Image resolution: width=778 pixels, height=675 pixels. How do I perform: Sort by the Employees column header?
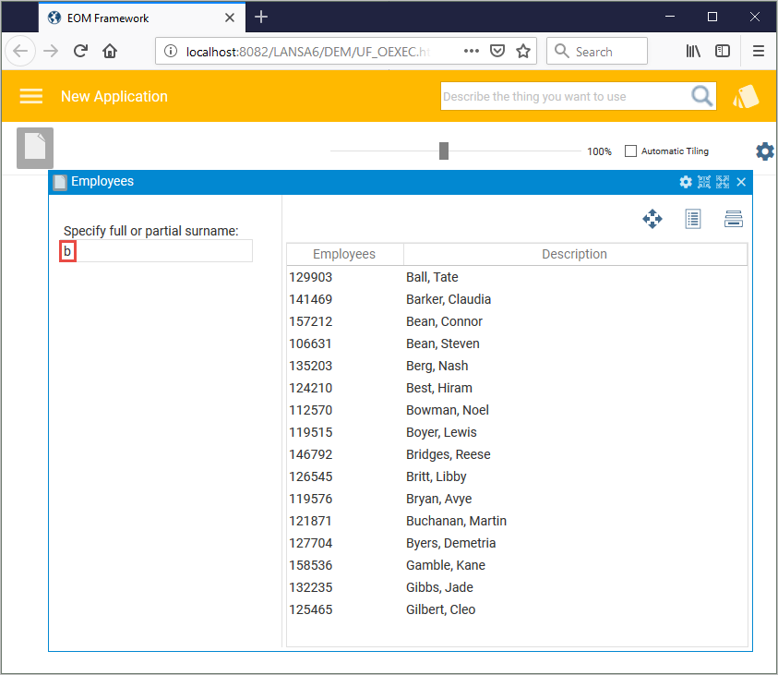pyautogui.click(x=344, y=254)
